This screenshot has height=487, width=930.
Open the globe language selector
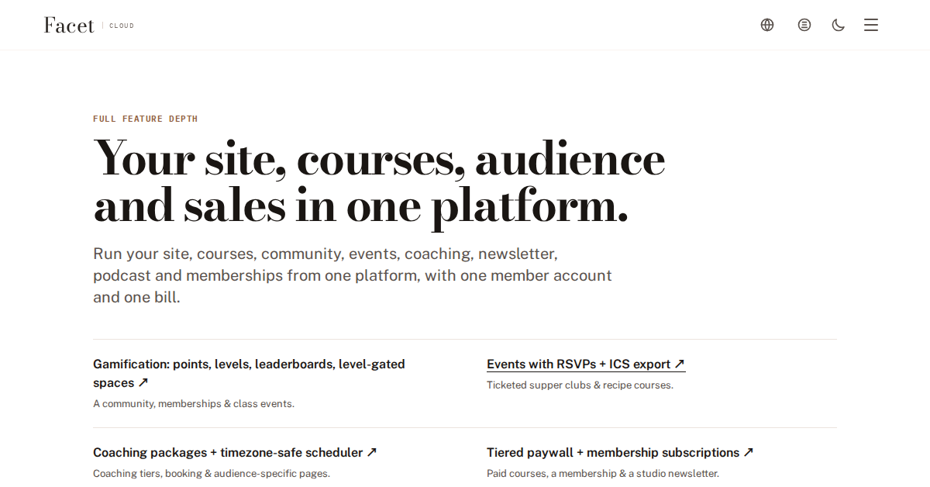[x=767, y=25]
